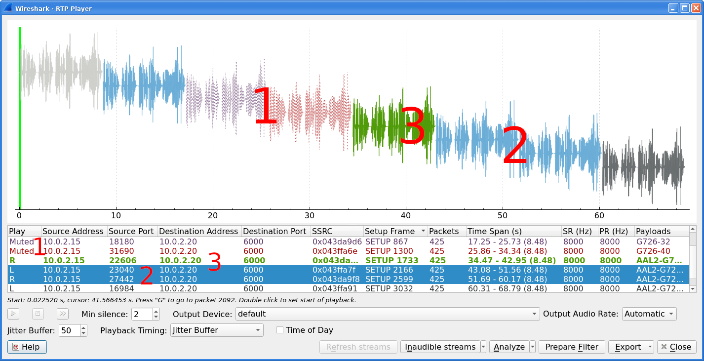Open the Setup Frame column sort dropdown
Image resolution: width=704 pixels, height=361 pixels.
(424, 231)
